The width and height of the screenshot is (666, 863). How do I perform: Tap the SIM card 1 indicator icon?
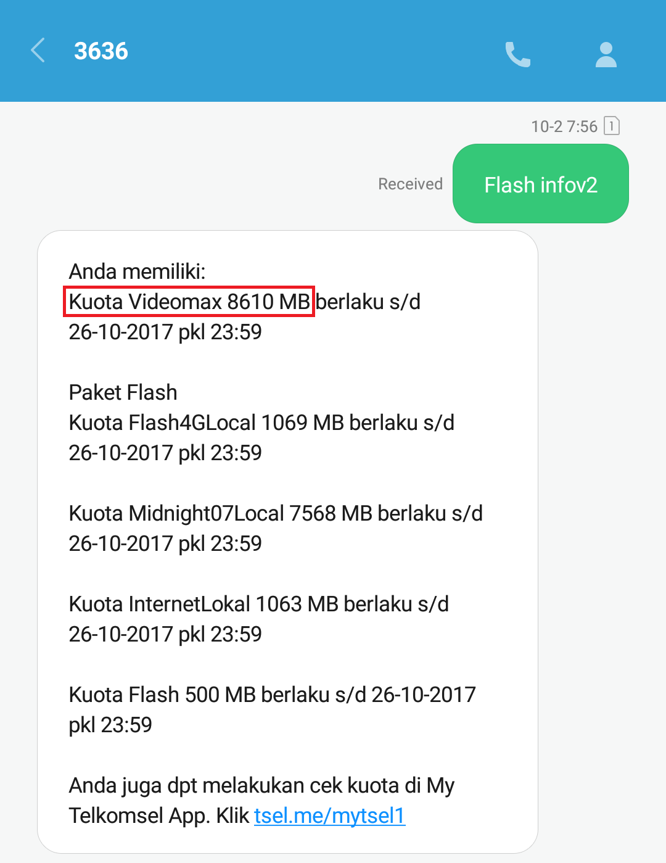611,126
